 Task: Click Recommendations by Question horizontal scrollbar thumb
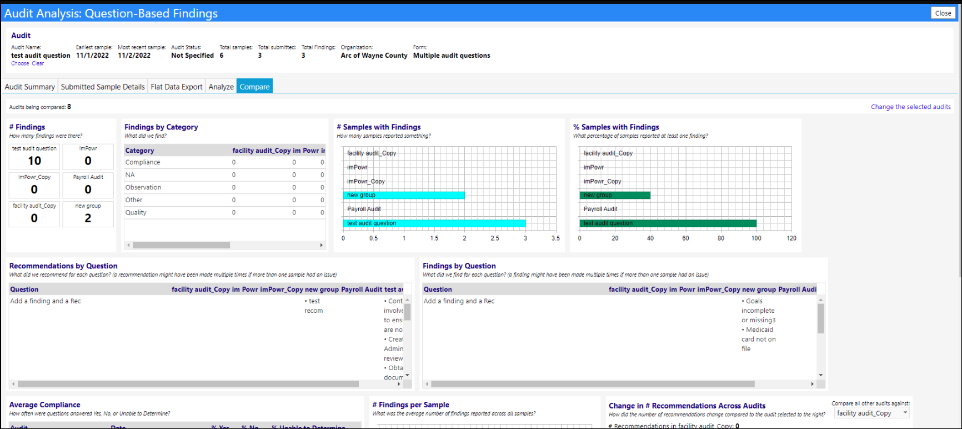click(x=188, y=384)
